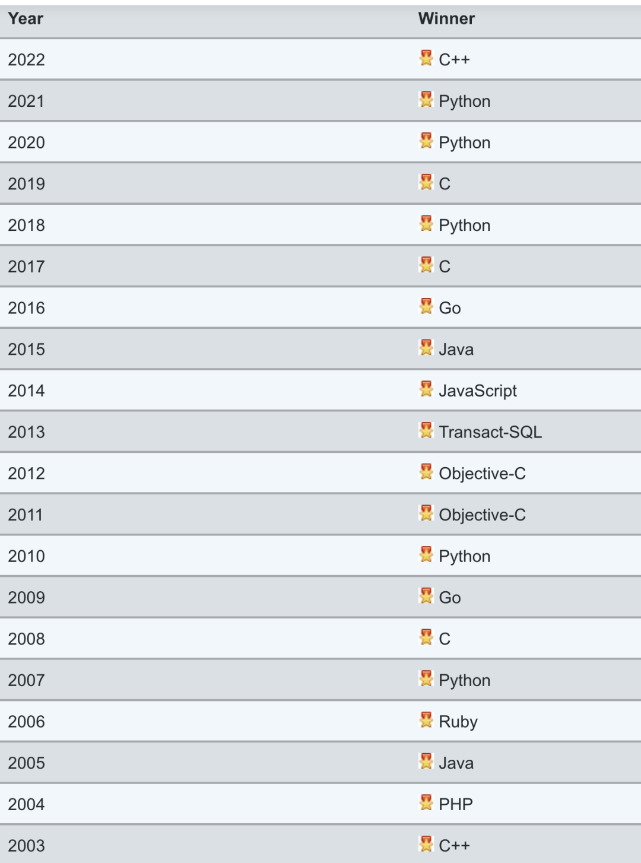
Task: Click the JavaScript winner name
Action: click(x=478, y=391)
